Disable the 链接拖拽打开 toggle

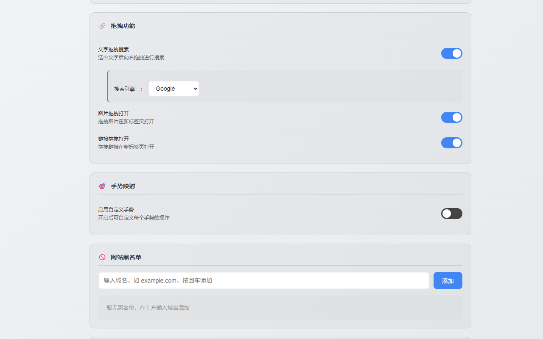tap(451, 143)
